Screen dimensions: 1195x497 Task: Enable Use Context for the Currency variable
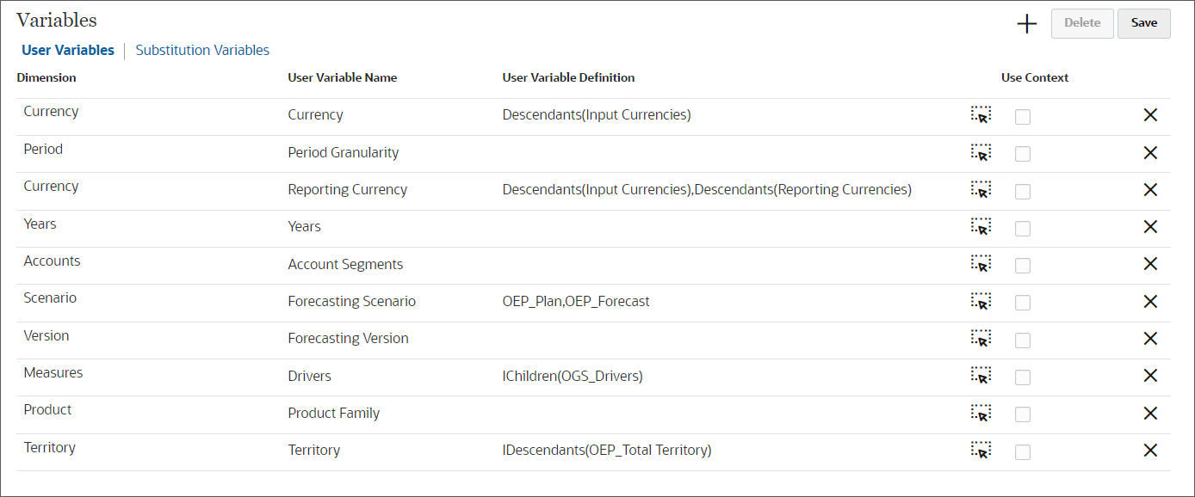[1022, 116]
